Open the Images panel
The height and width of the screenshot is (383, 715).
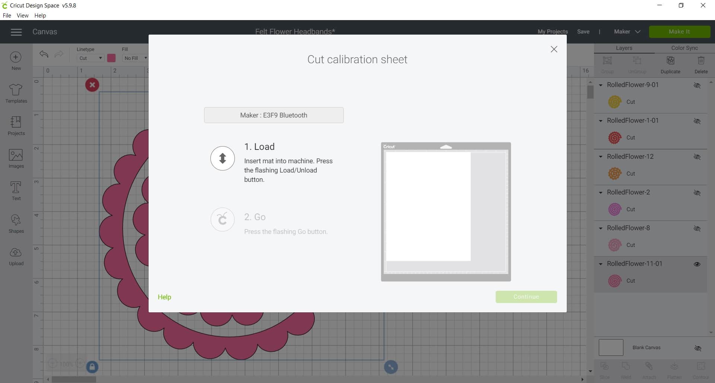16,159
